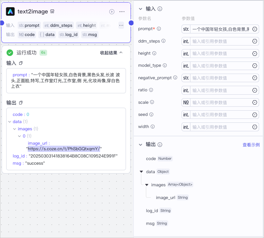The image size is (264, 238).
Task: Open the text2image node more options menu
Action: click(x=122, y=12)
